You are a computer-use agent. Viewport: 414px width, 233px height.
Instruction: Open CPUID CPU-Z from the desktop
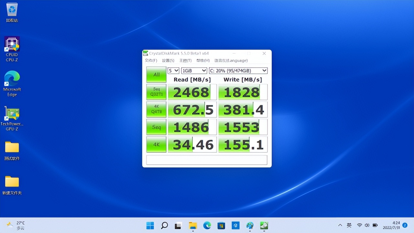[12, 44]
